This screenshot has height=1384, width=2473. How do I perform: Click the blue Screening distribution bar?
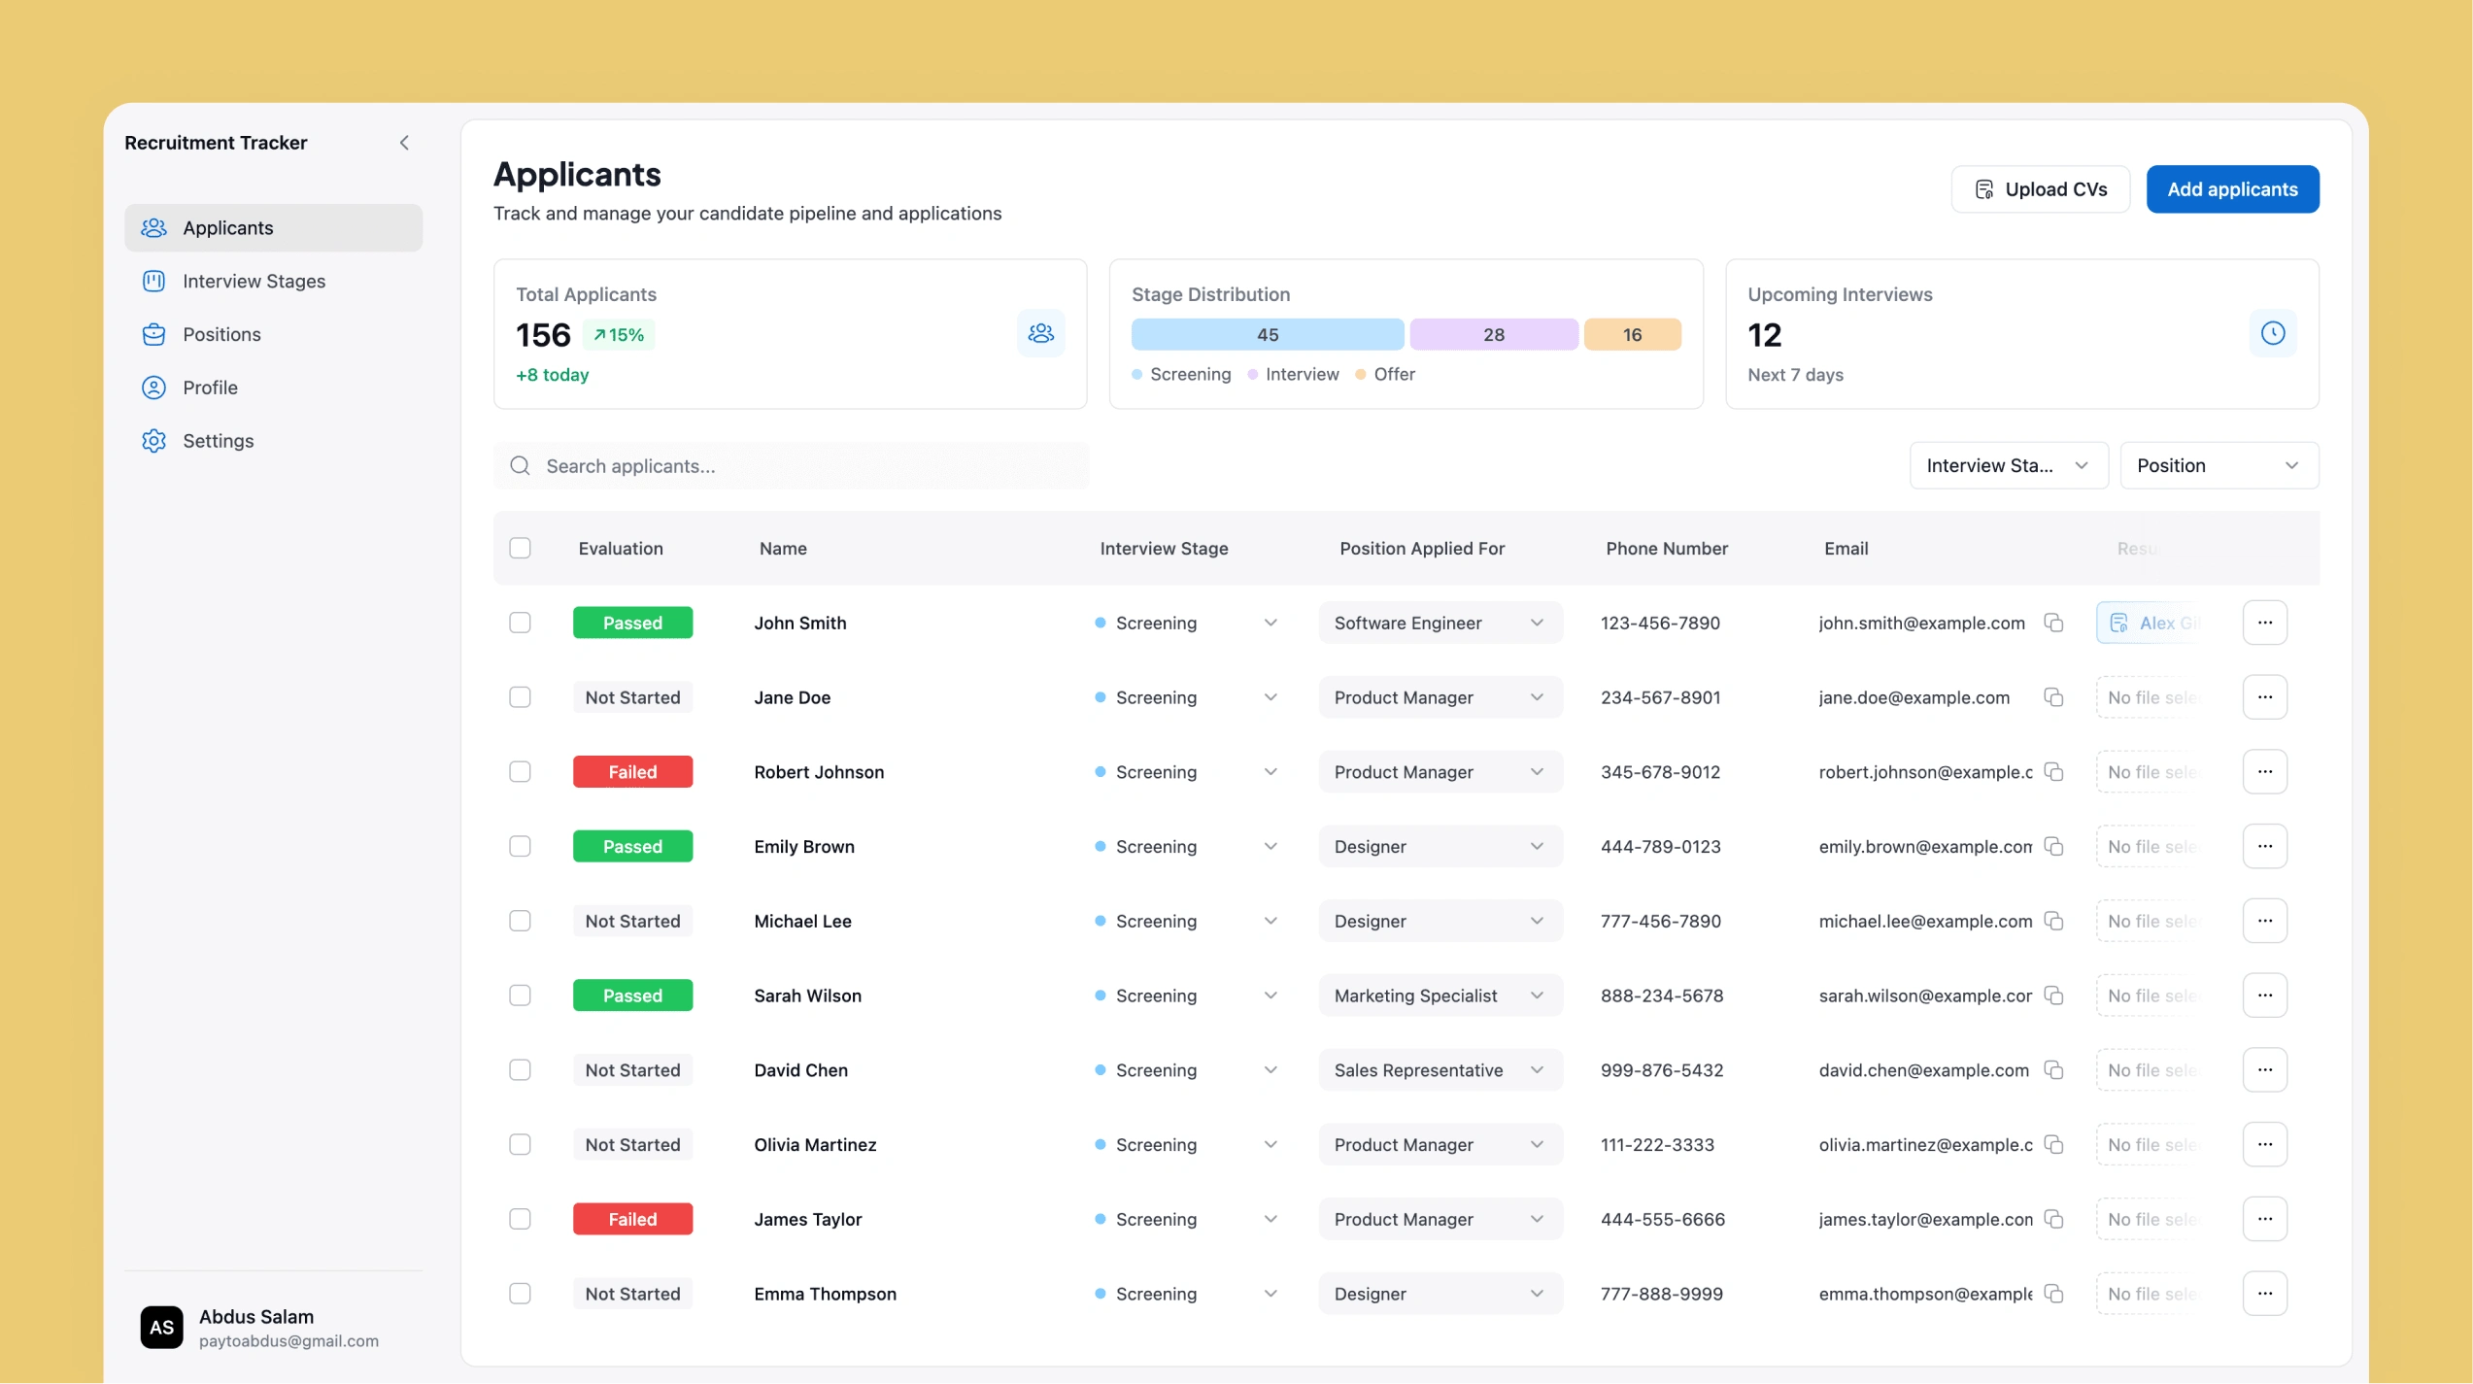click(x=1267, y=334)
